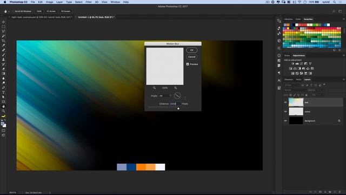The height and width of the screenshot is (195, 346).
Task: Open the Layers panel menu
Action: 344,80
